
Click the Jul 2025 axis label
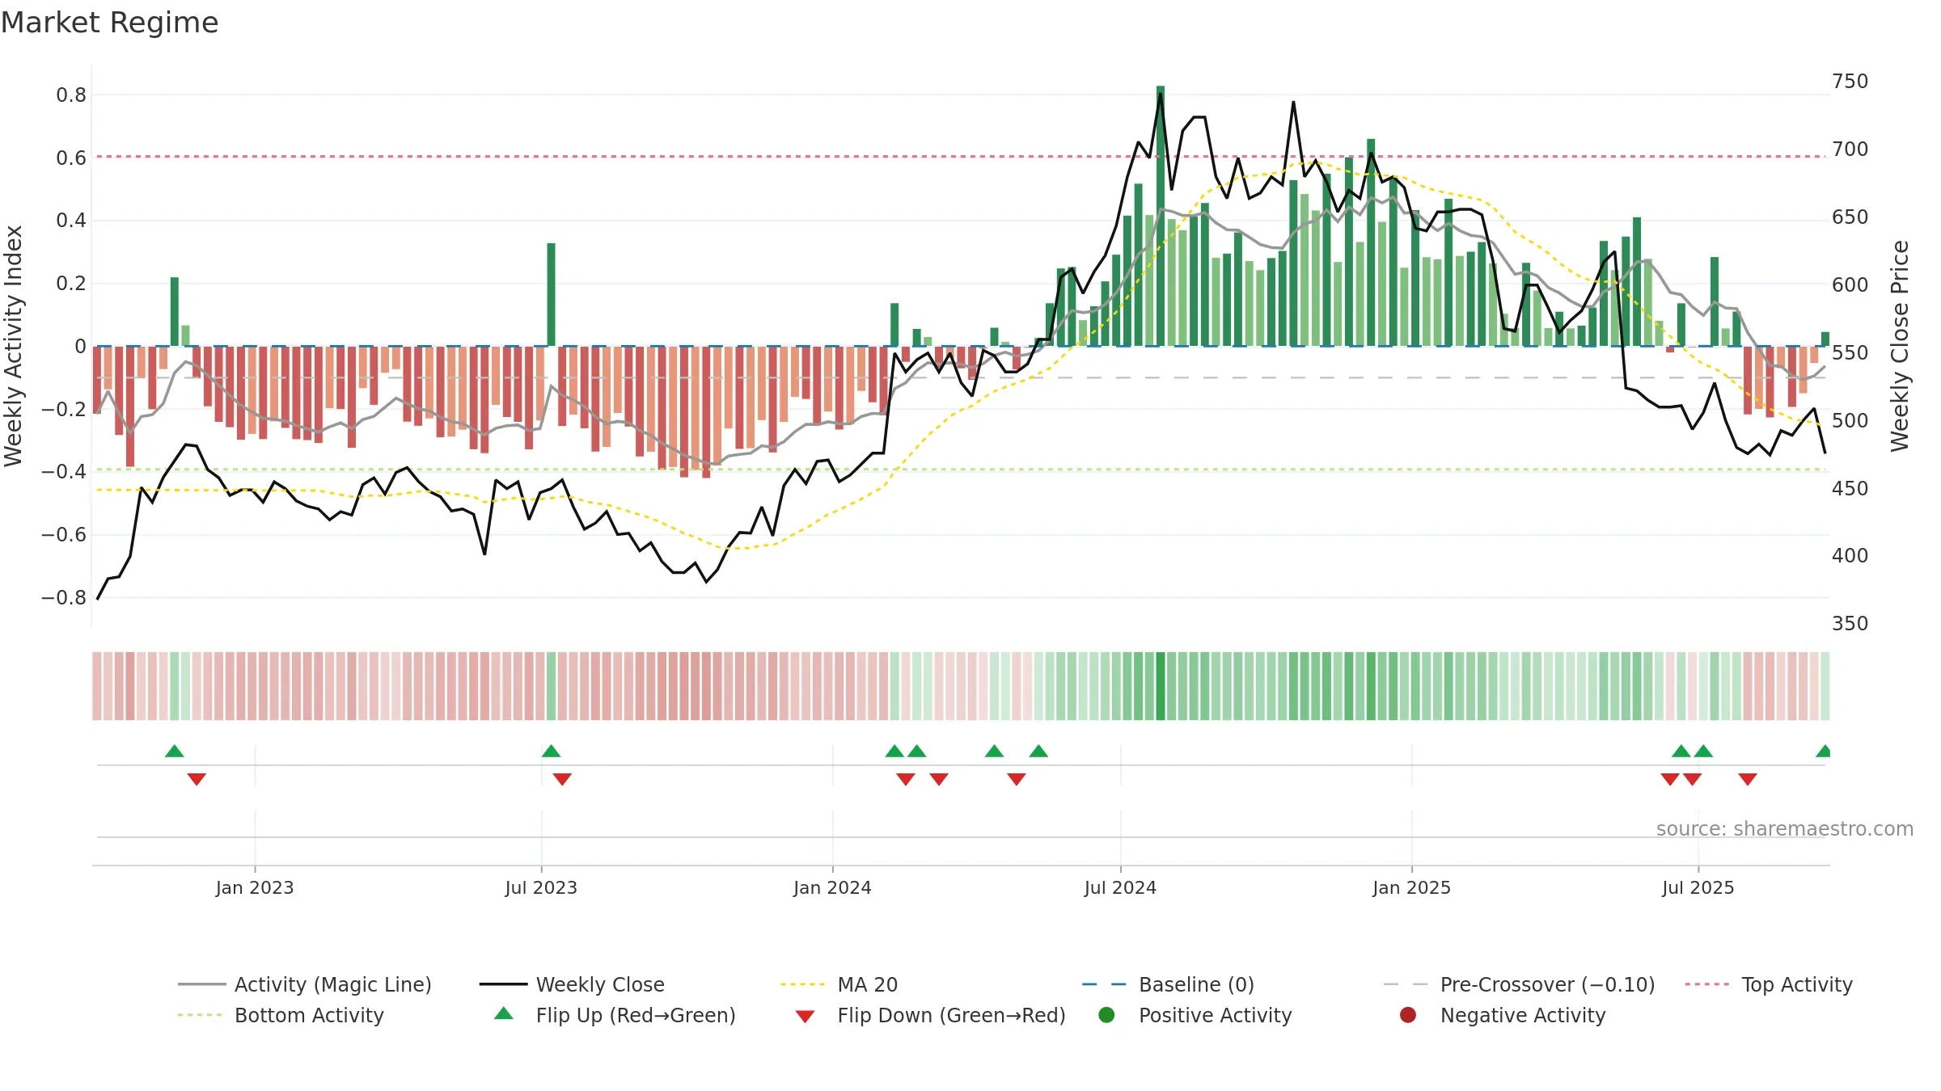(1698, 887)
